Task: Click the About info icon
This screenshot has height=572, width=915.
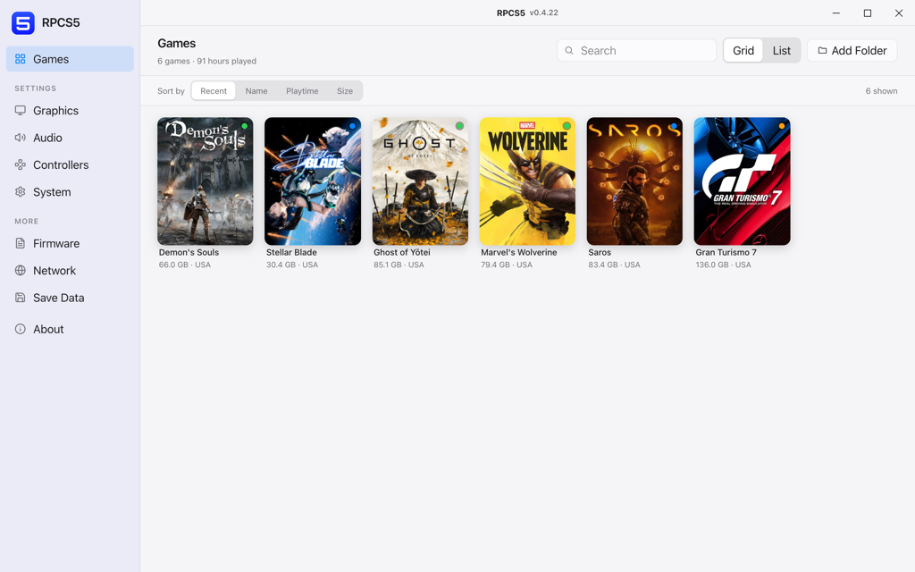Action: click(21, 329)
